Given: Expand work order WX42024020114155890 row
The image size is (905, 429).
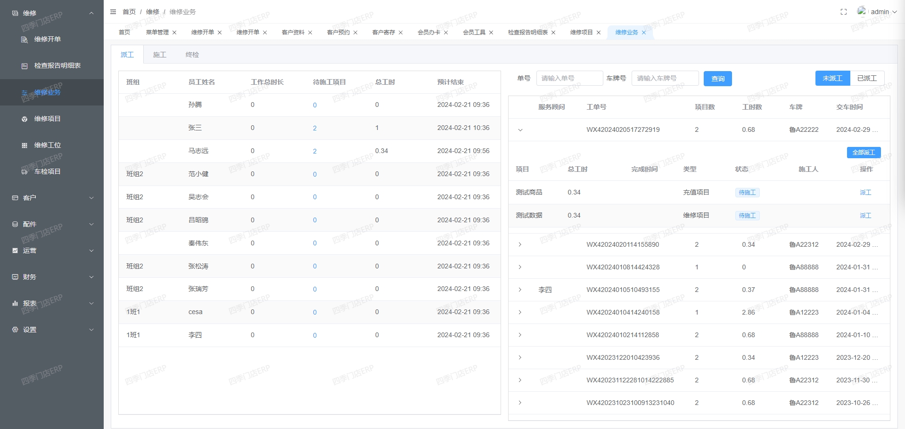Looking at the screenshot, I should click(x=520, y=244).
